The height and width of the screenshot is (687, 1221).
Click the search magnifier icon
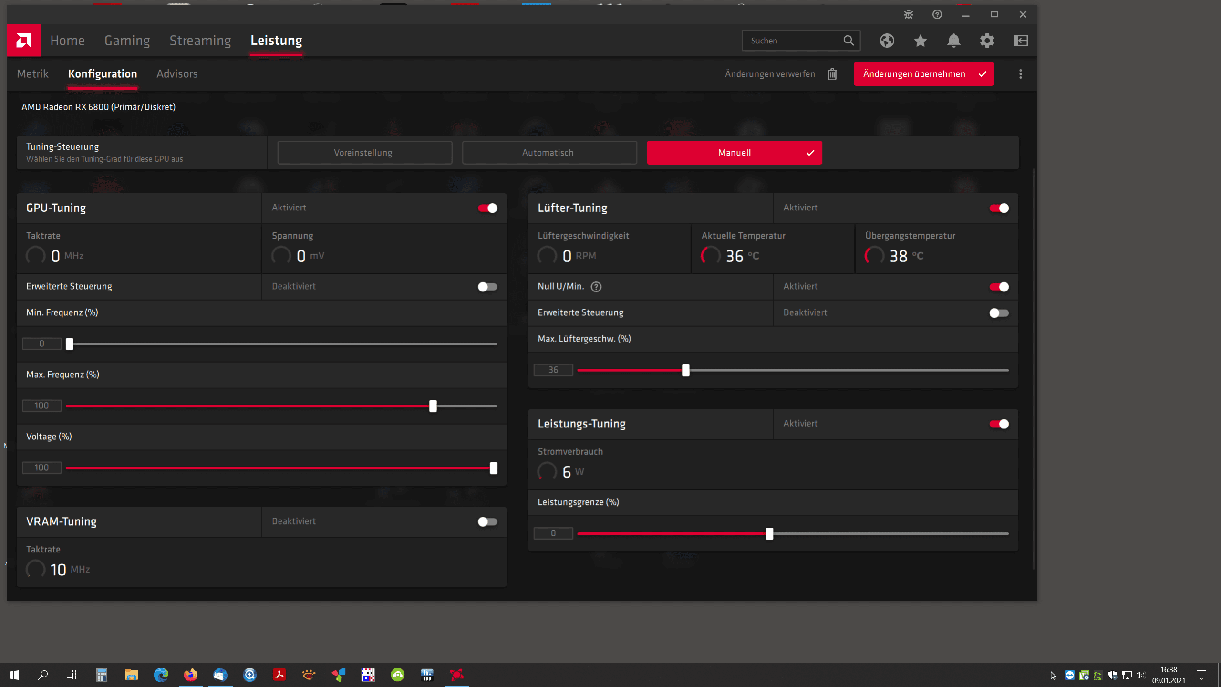click(848, 41)
